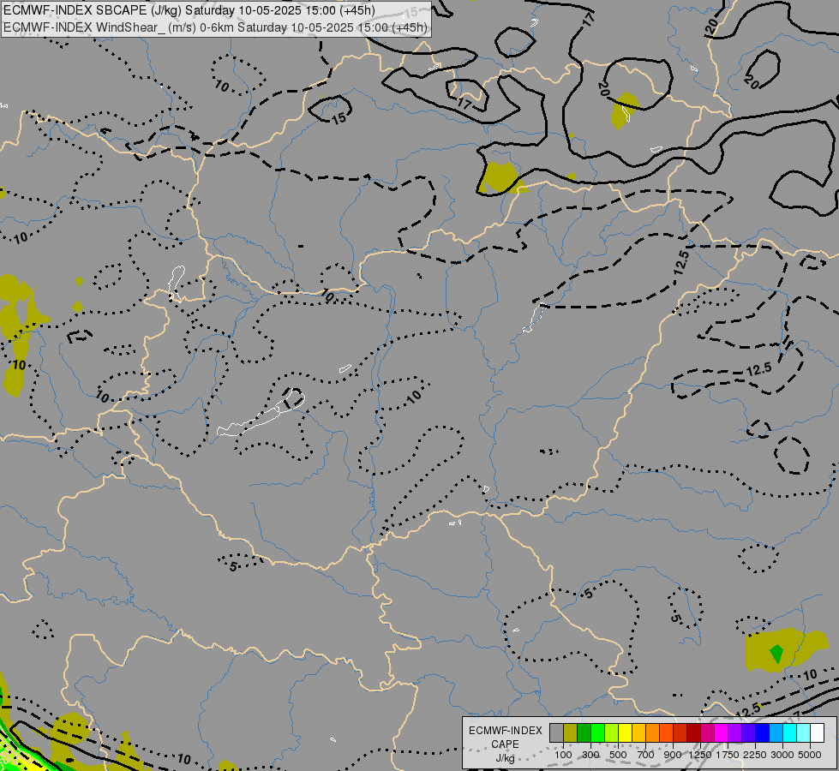839x771 pixels.
Task: Select the gray legend color swatch
Action: (556, 732)
